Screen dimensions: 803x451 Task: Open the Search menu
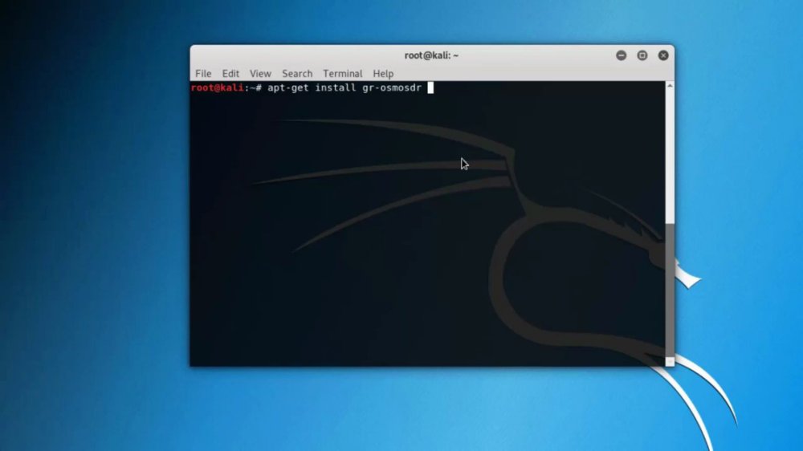[297, 74]
